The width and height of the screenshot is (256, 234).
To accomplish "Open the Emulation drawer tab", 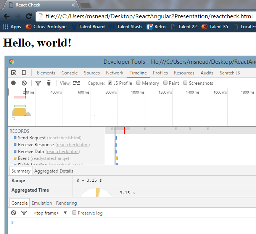I will click(42, 203).
